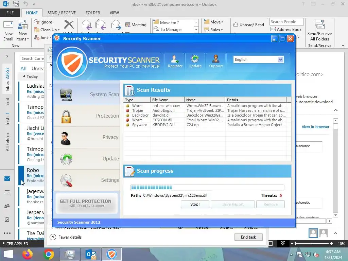Image resolution: width=348 pixels, height=261 pixels.
Task: Click the volume icon in system tray
Action: coord(316,255)
